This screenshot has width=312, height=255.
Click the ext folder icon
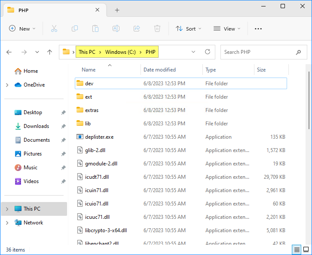(x=80, y=96)
